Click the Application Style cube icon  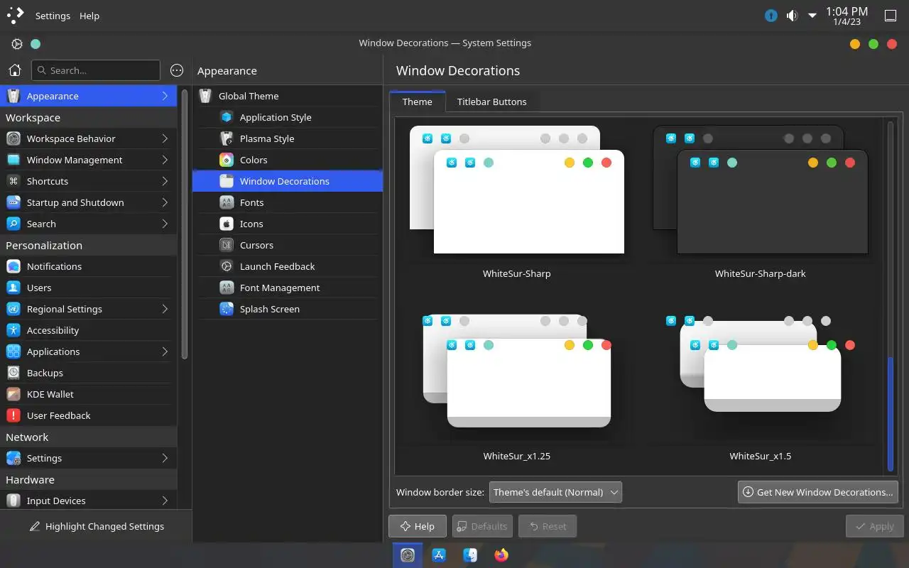[227, 117]
